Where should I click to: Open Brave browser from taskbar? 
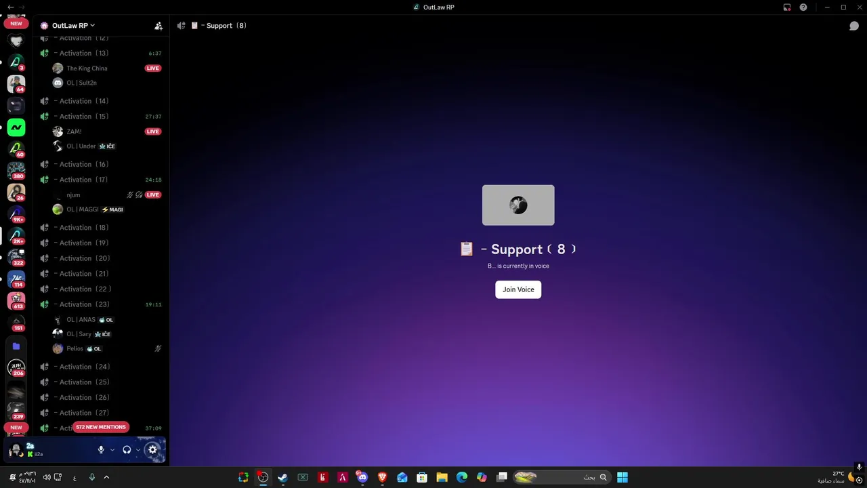point(382,477)
